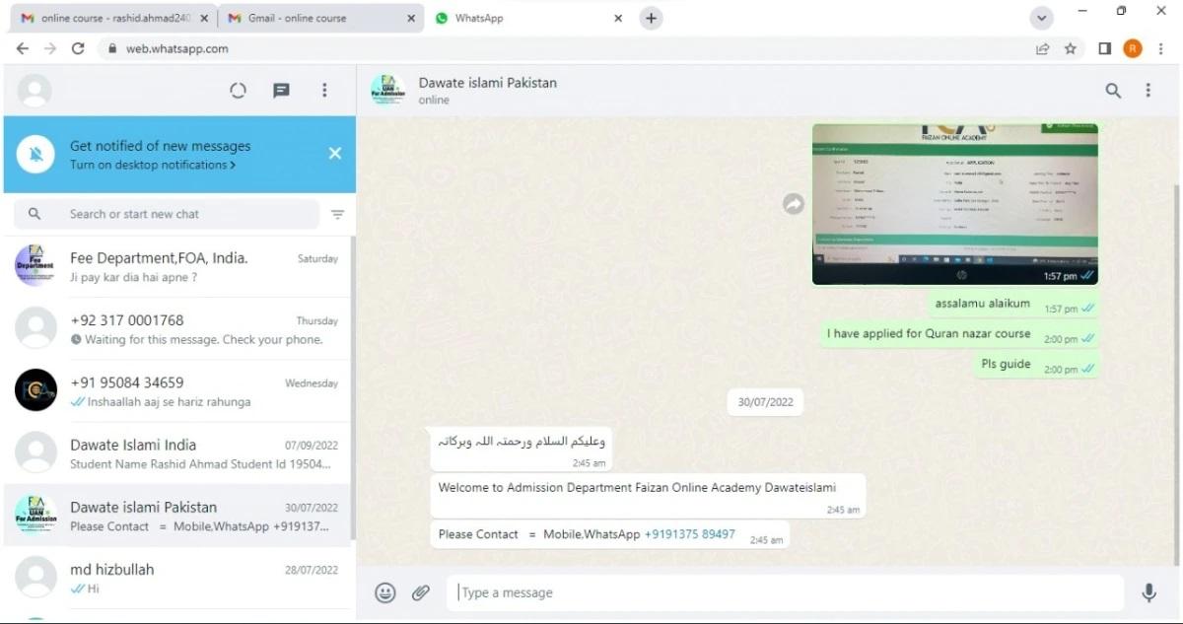The height and width of the screenshot is (624, 1183).
Task: Bookmark this page with star icon
Action: click(x=1071, y=48)
